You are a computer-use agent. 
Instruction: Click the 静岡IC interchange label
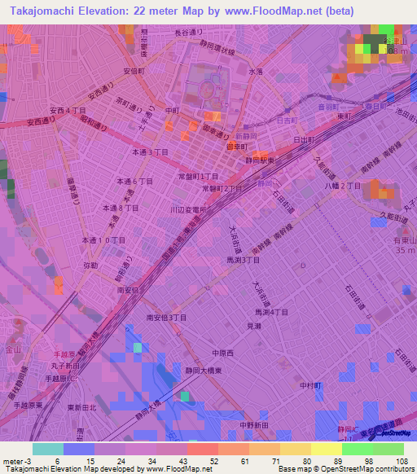pyautogui.click(x=348, y=429)
